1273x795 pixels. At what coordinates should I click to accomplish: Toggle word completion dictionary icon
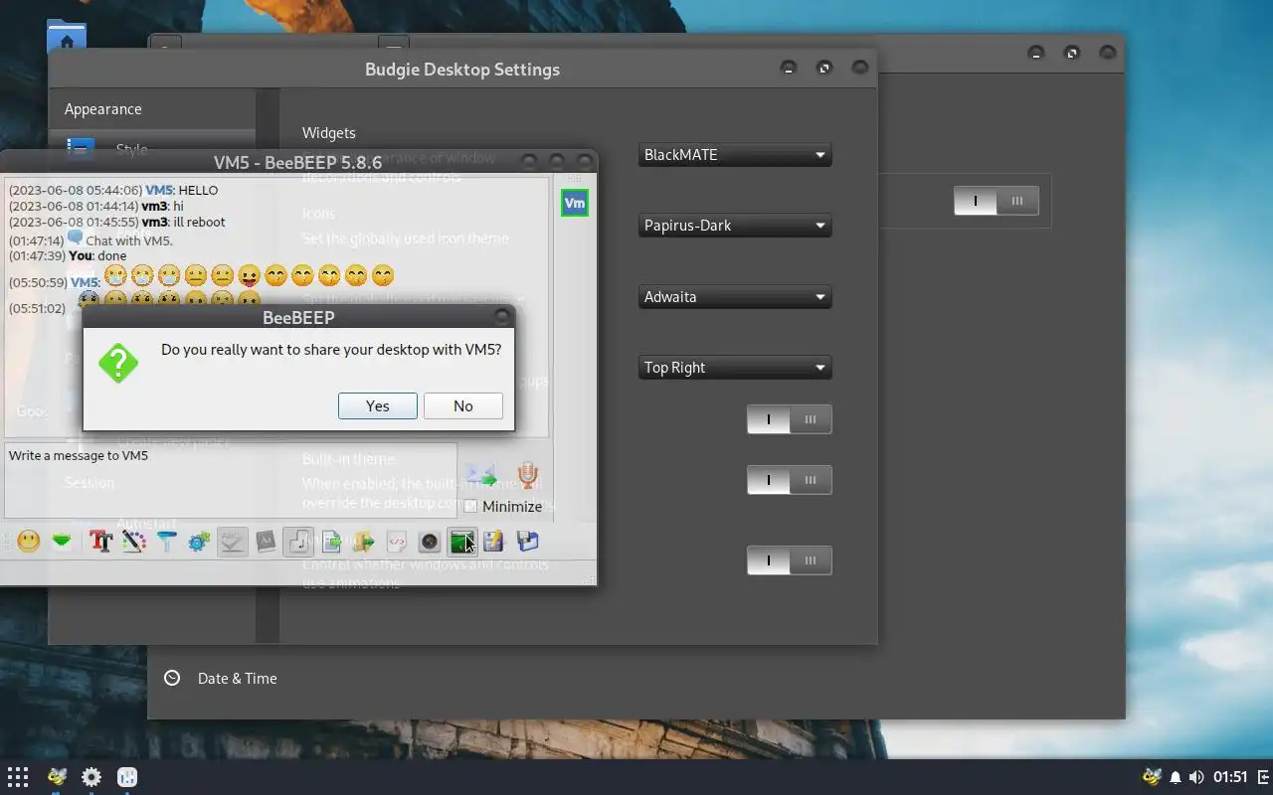pyautogui.click(x=266, y=542)
